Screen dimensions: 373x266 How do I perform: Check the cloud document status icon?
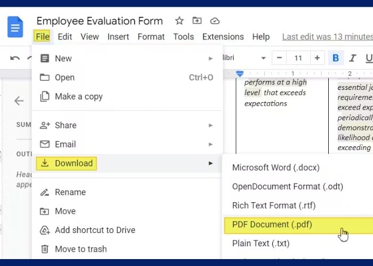coord(215,21)
